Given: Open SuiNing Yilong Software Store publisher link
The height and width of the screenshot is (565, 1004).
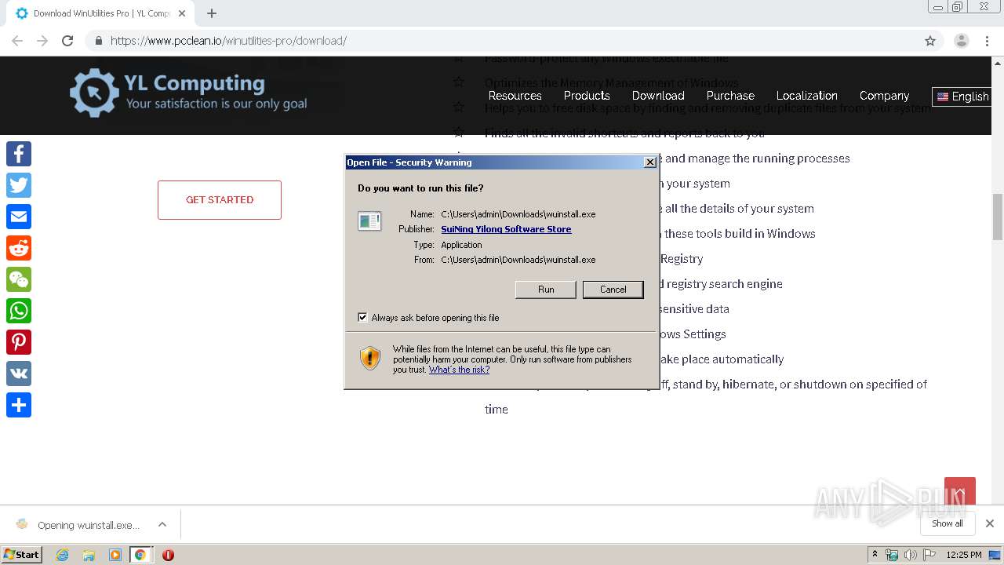Looking at the screenshot, I should pos(506,229).
